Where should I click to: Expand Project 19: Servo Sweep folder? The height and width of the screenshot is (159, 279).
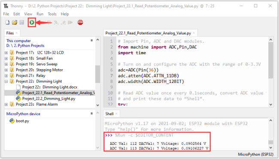click(x=6, y=64)
